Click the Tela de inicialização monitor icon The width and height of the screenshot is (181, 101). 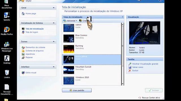pos(23,29)
